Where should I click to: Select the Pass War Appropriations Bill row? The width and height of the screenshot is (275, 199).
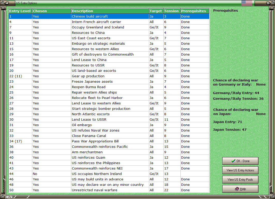coord(110,141)
